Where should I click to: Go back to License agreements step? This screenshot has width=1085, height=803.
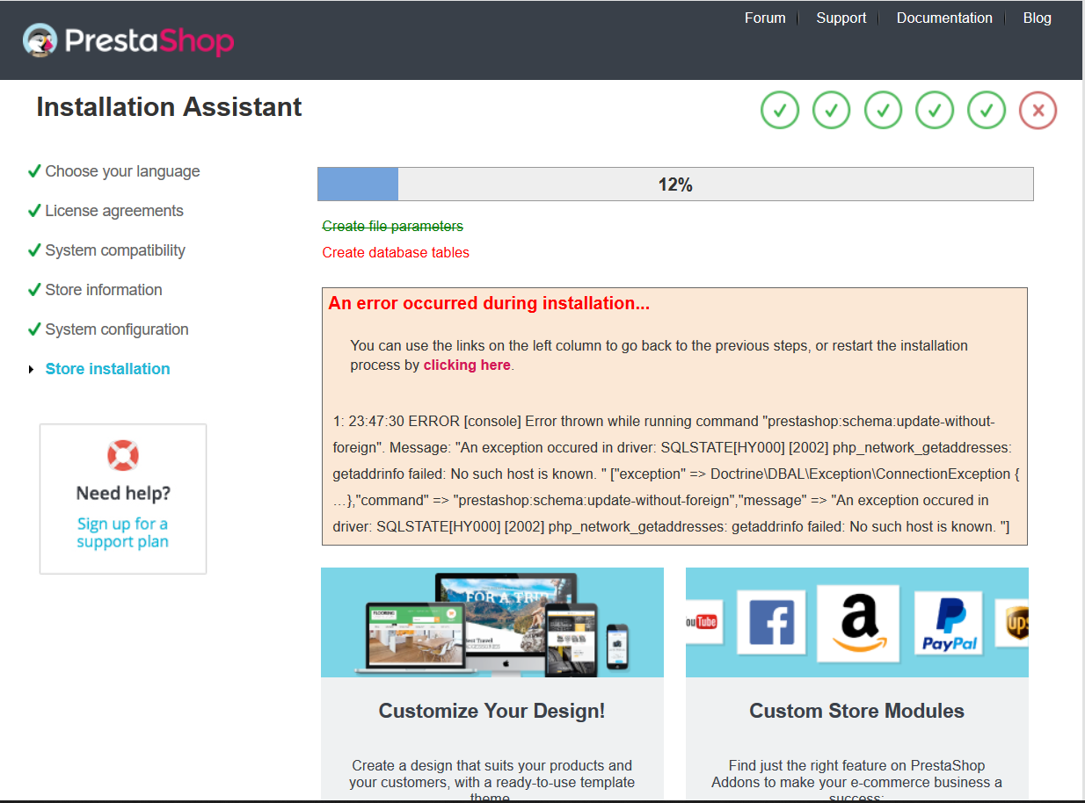pyautogui.click(x=114, y=211)
